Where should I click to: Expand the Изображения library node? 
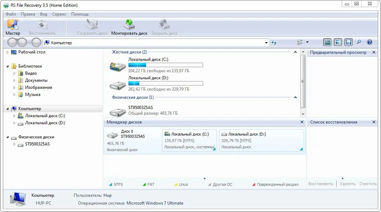[14, 87]
